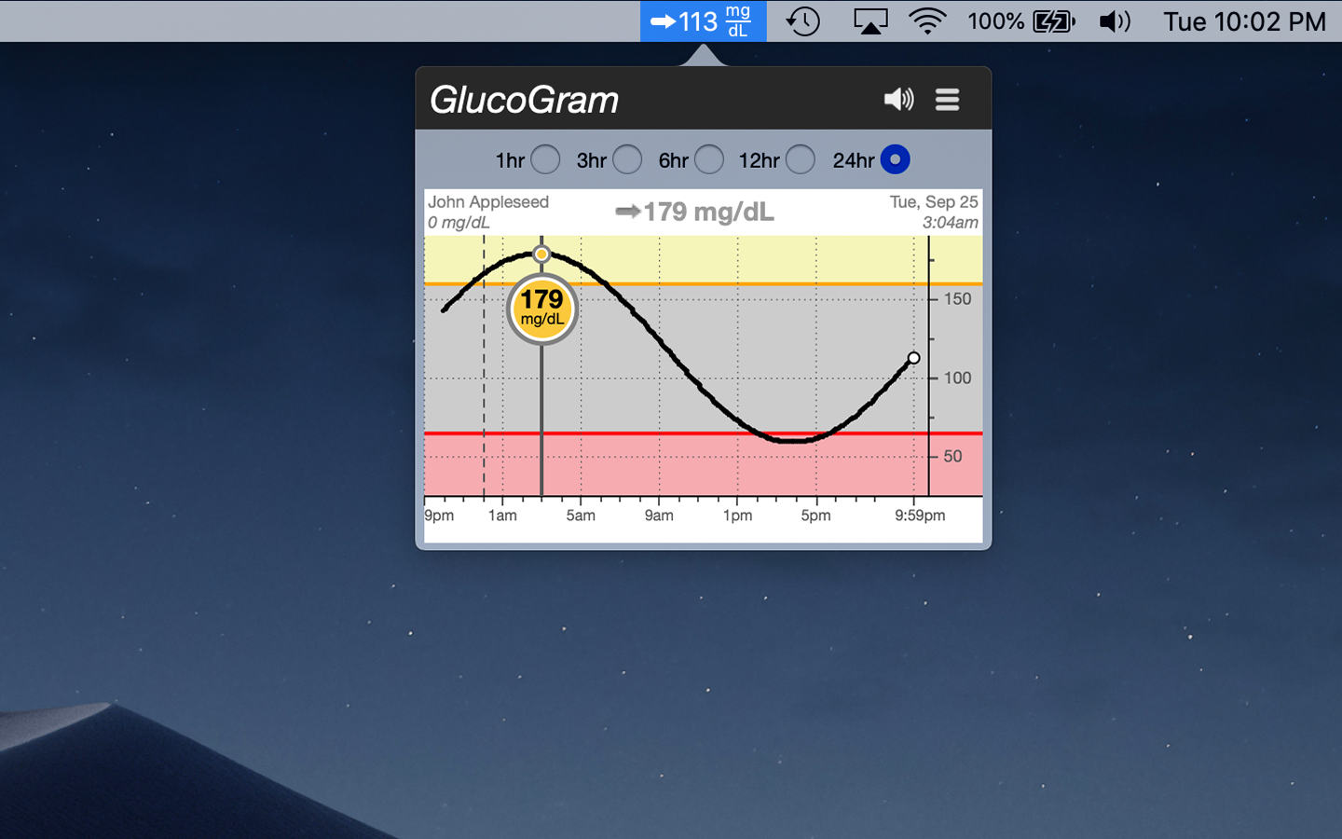The image size is (1342, 839).
Task: Click the GlucoGram title text
Action: [x=524, y=100]
